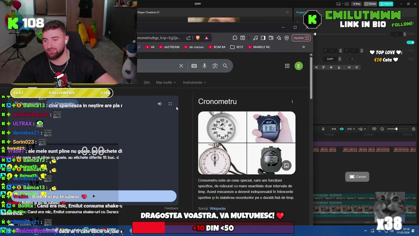Expand the Mai multe search filter dropdown
The width and height of the screenshot is (419, 236).
166,83
